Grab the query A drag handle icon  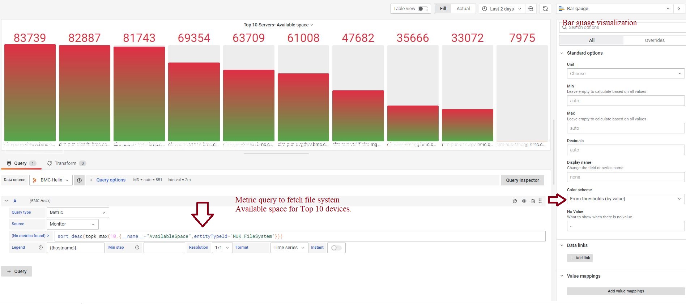tap(540, 201)
